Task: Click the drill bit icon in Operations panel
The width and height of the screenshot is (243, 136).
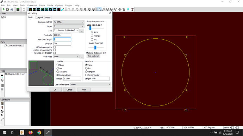Action: (2, 108)
